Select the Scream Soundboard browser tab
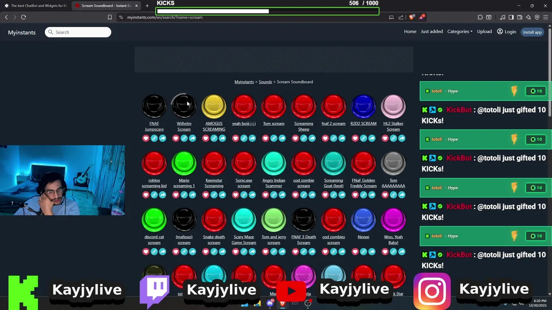Viewport: 552px width, 310px height. pyautogui.click(x=106, y=6)
